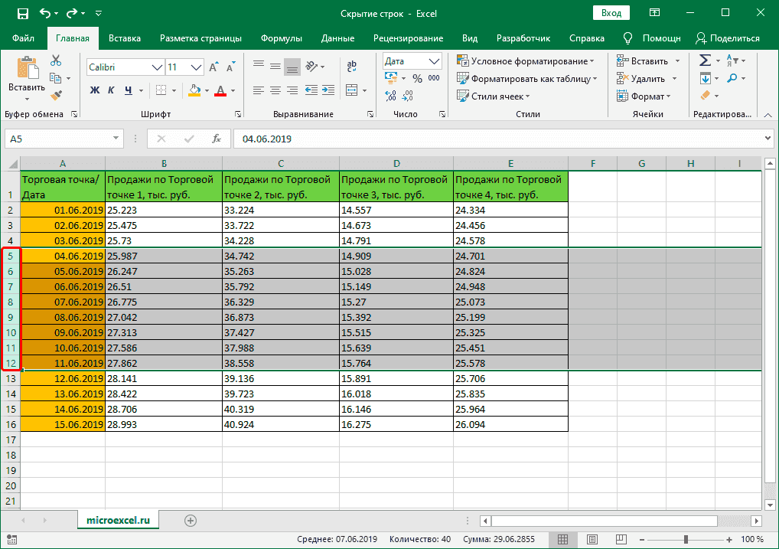Click the Clear eraser icon
The image size is (779, 549).
click(705, 96)
